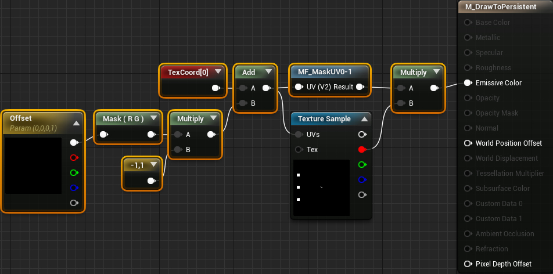
Task: Click the Add node's A input pin
Action: coord(243,88)
